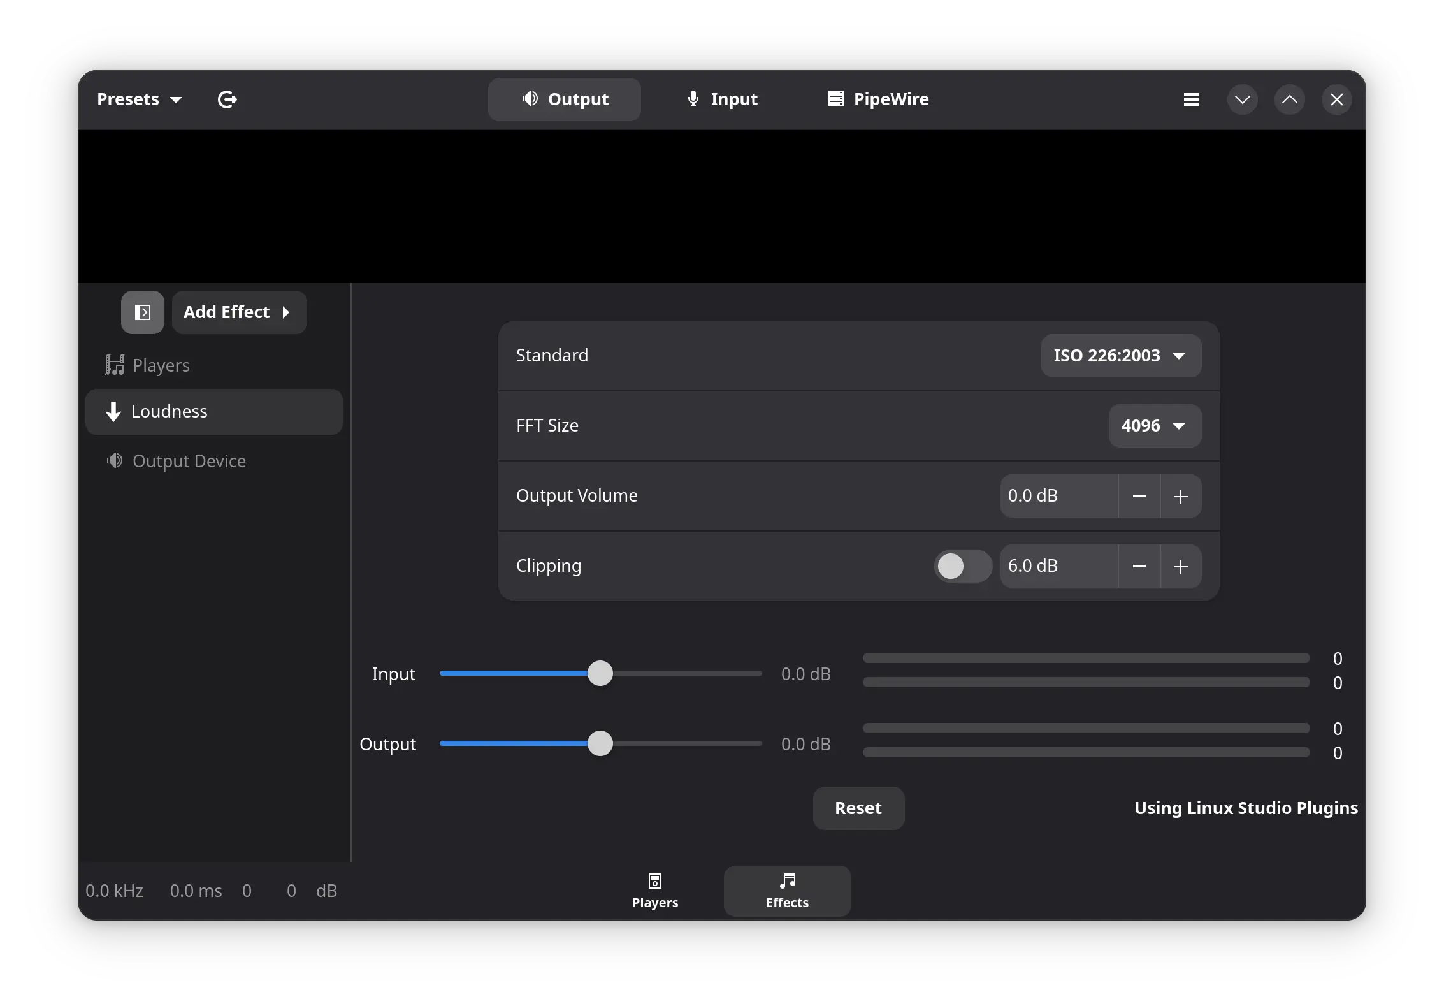Image resolution: width=1444 pixels, height=1006 pixels.
Task: Click the Loudness effect down-arrow icon
Action: point(113,411)
